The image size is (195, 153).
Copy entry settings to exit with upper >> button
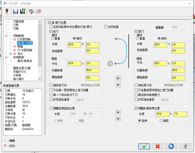[118, 78]
